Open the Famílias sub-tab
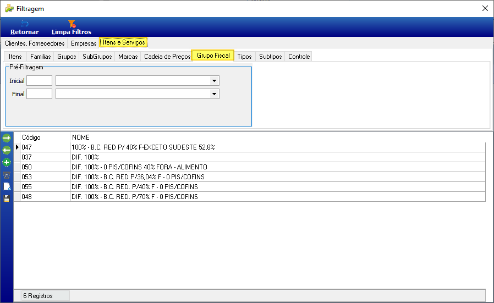 point(40,57)
